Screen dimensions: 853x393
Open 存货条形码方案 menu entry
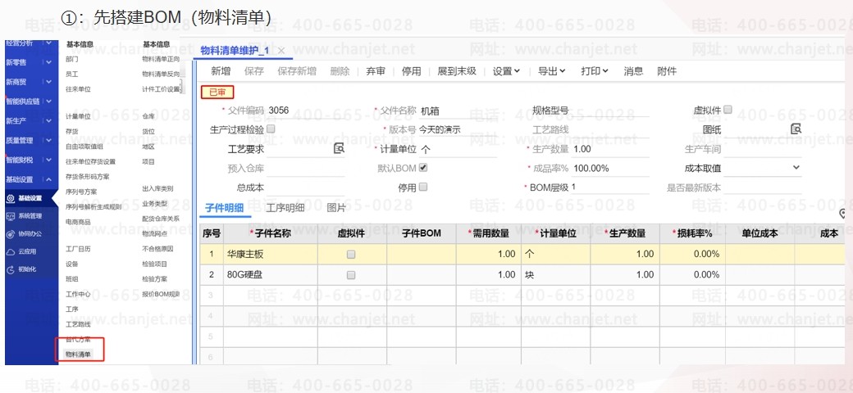[87, 176]
